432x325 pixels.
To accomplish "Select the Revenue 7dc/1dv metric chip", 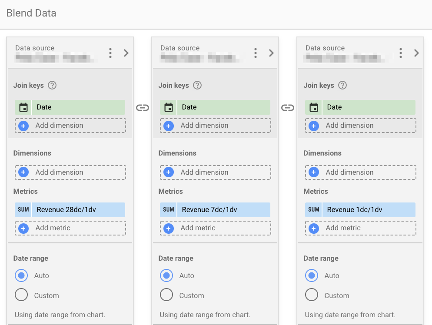I will 224,209.
